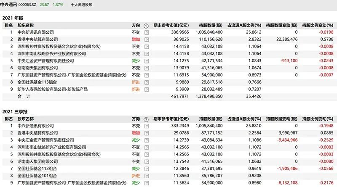Select total shares 1,378,498,850
The image size is (337, 187).
coord(209,96)
